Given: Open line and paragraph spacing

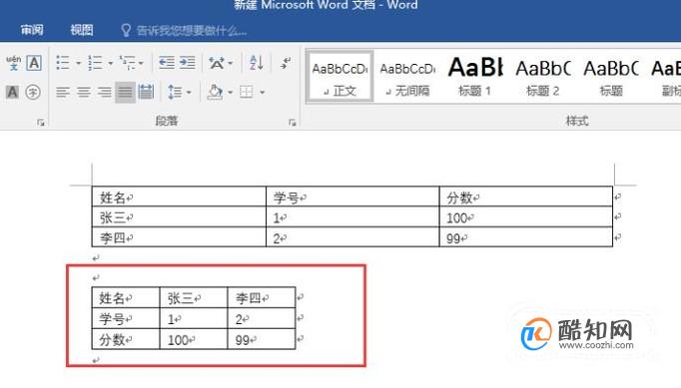Looking at the screenshot, I should (x=175, y=92).
